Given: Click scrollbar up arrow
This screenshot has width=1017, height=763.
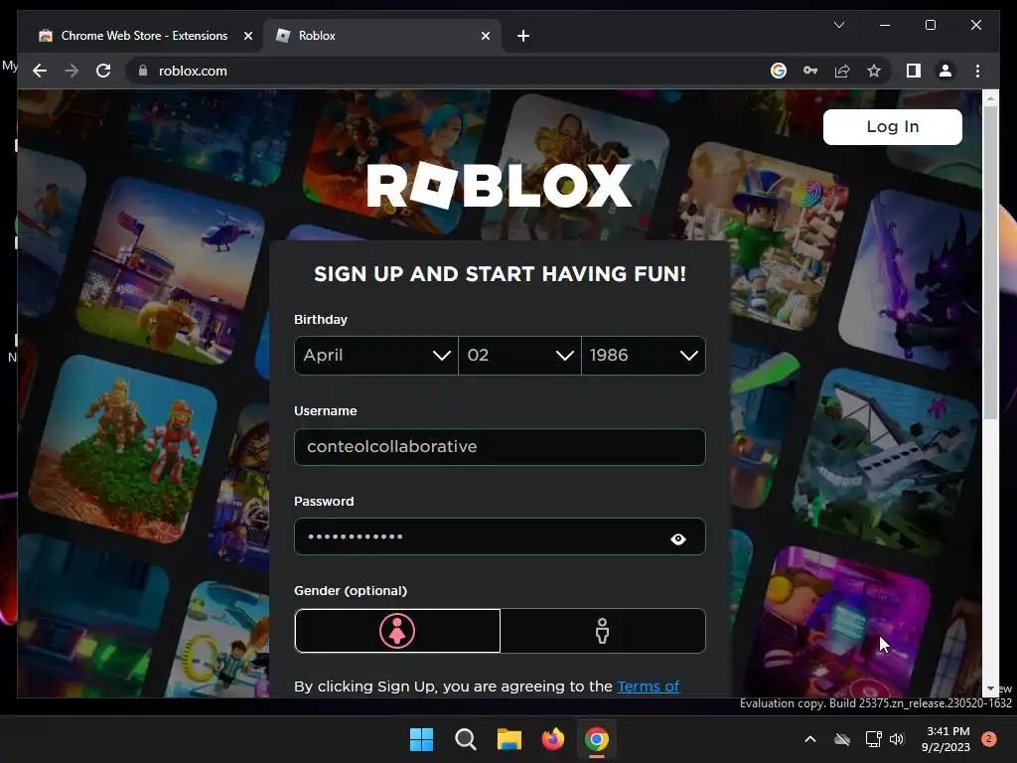Looking at the screenshot, I should (990, 99).
